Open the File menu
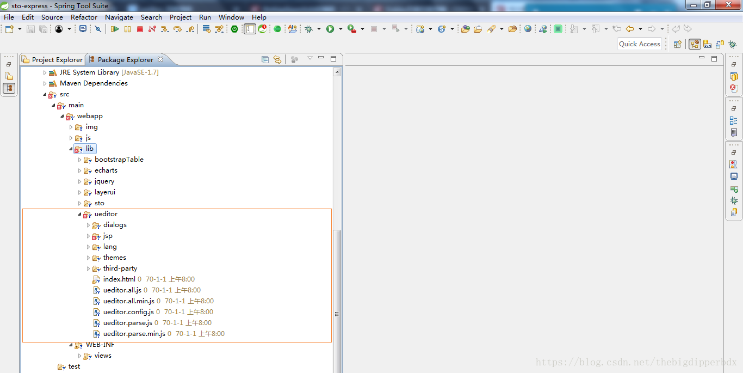Viewport: 743px width, 373px height. pyautogui.click(x=9, y=17)
